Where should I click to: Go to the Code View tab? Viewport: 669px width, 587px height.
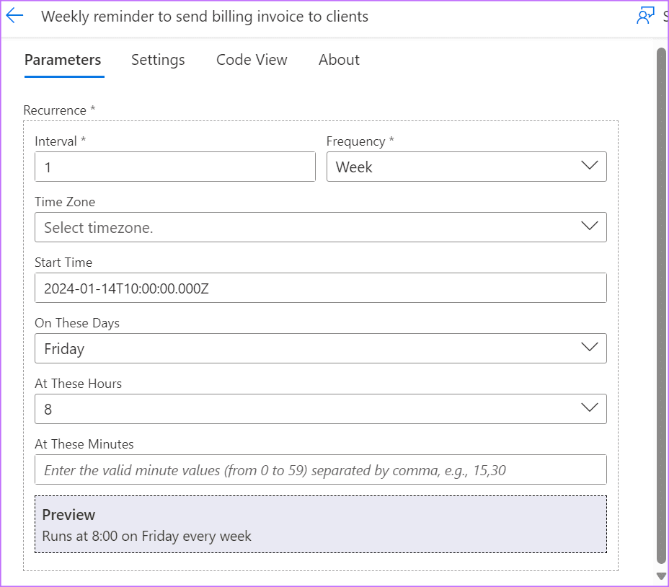(x=252, y=60)
